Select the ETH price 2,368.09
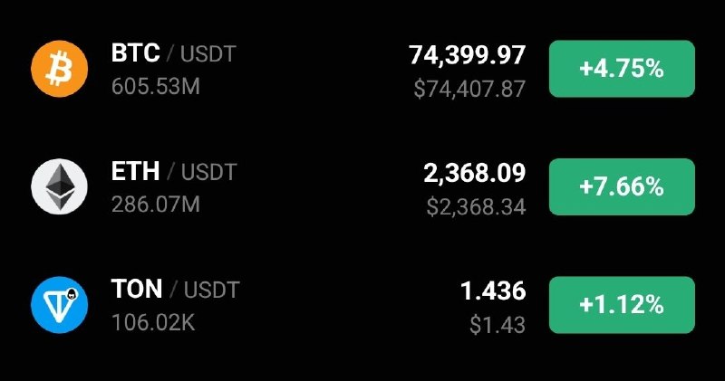725x381 pixels. 474,173
